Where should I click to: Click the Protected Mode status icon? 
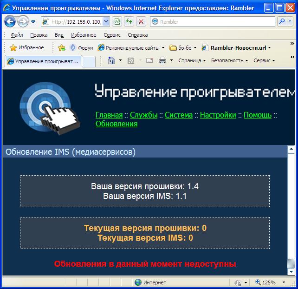(x=238, y=282)
